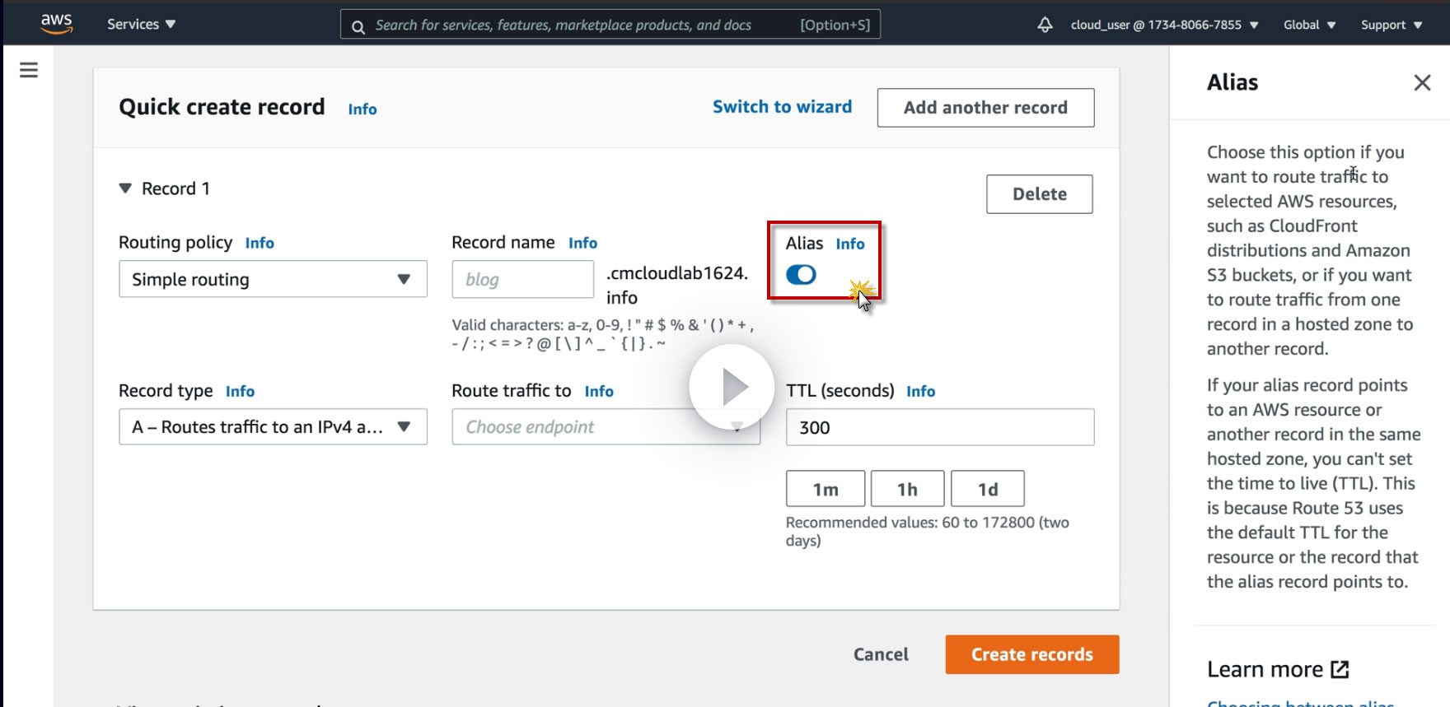Click the Record name input field

point(522,280)
